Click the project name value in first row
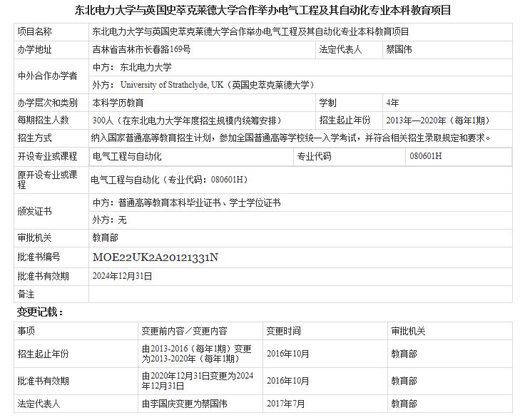Image resolution: width=525 pixels, height=420 pixels. pos(251,32)
